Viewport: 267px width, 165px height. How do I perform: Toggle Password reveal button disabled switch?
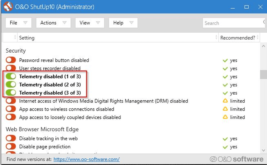click(x=11, y=60)
